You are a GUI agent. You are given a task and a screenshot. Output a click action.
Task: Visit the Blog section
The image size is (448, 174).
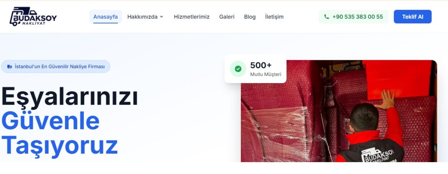tap(250, 17)
